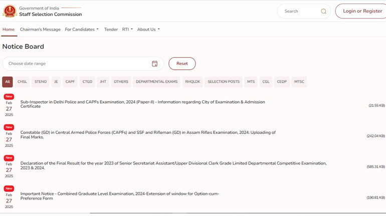Select the CHSL notice filter
The image size is (386, 216).
coord(22,82)
